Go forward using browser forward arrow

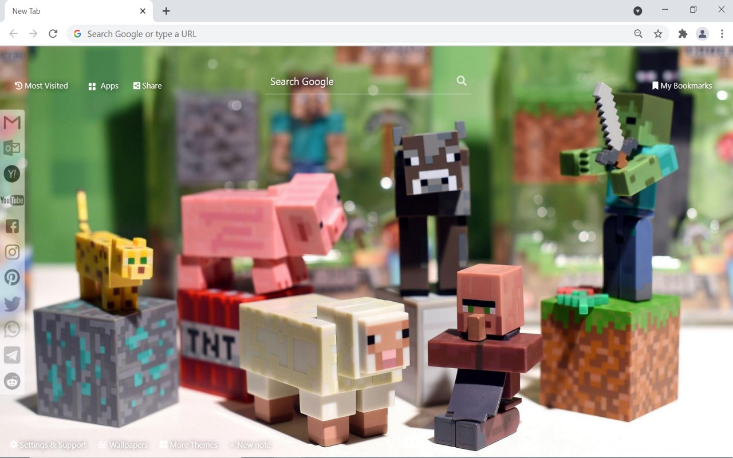click(33, 34)
